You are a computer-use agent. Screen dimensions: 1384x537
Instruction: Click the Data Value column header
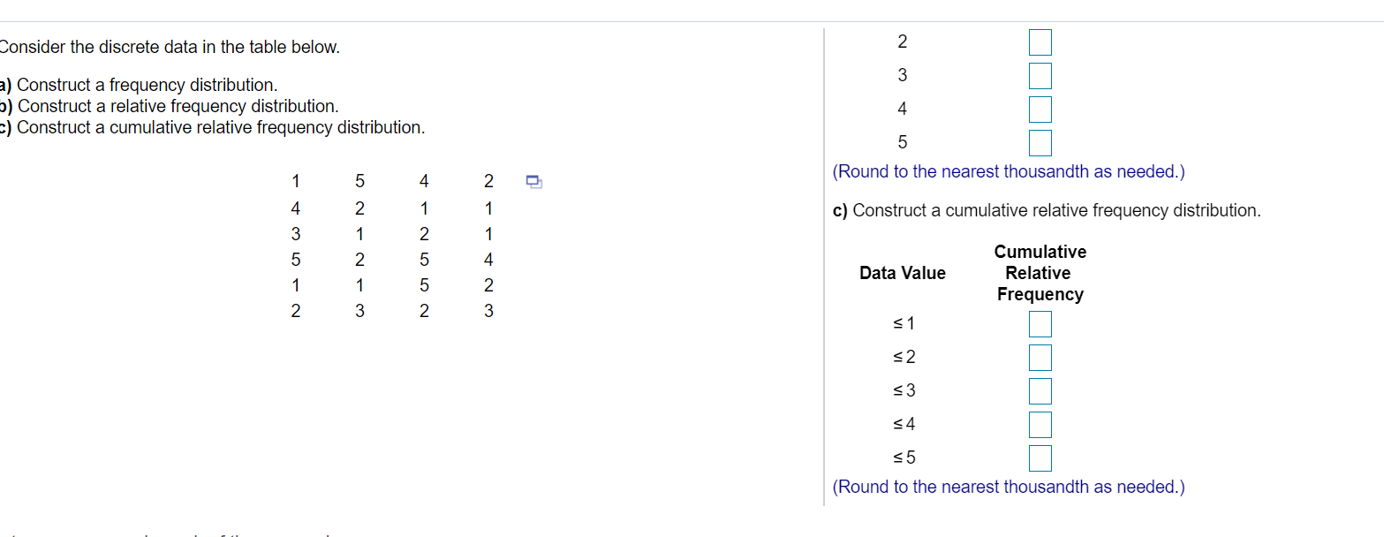[x=903, y=273]
